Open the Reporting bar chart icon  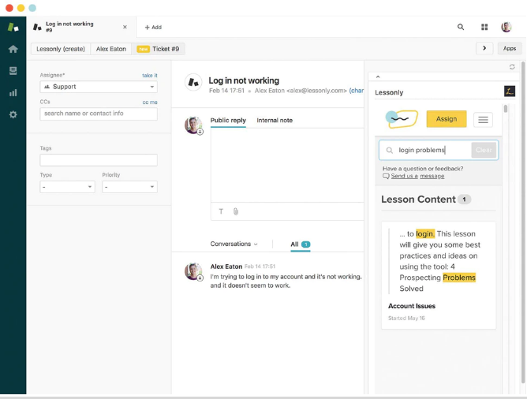pos(13,92)
